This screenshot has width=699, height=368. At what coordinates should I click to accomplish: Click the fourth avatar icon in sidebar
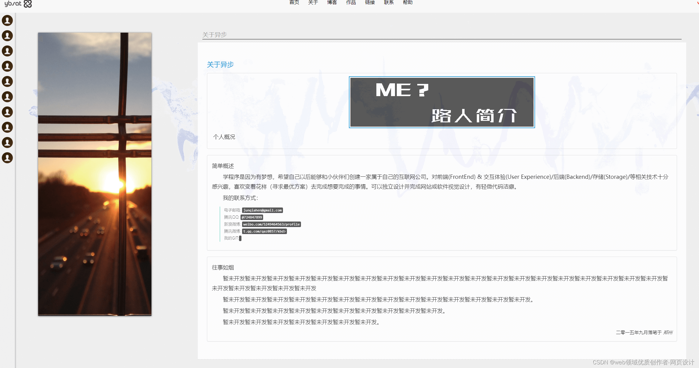(x=7, y=66)
